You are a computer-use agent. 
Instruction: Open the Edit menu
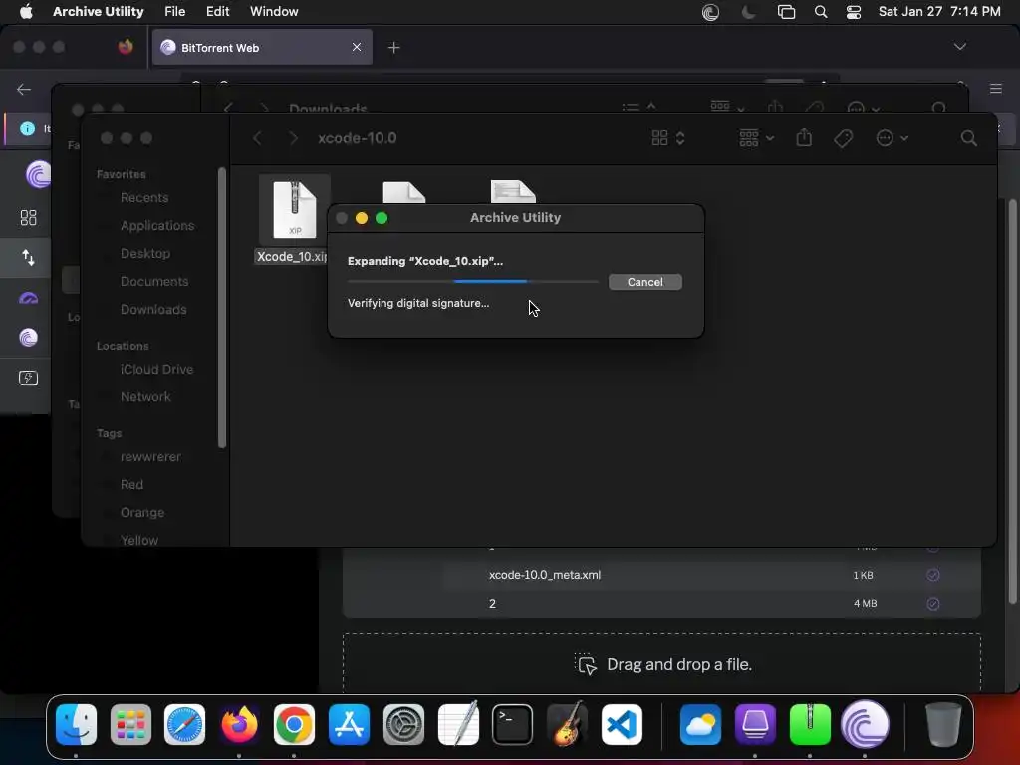point(217,12)
